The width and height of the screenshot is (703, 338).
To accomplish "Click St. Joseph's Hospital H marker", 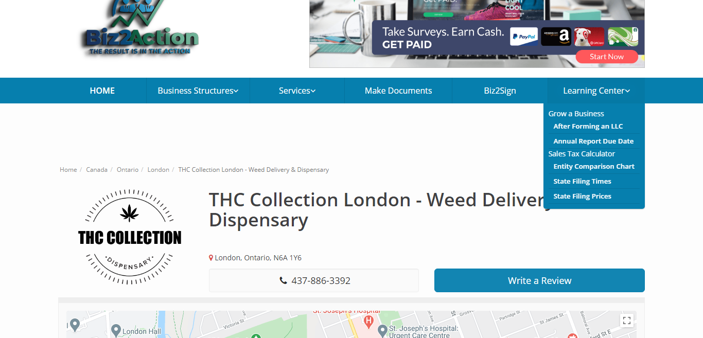I will point(368,322).
